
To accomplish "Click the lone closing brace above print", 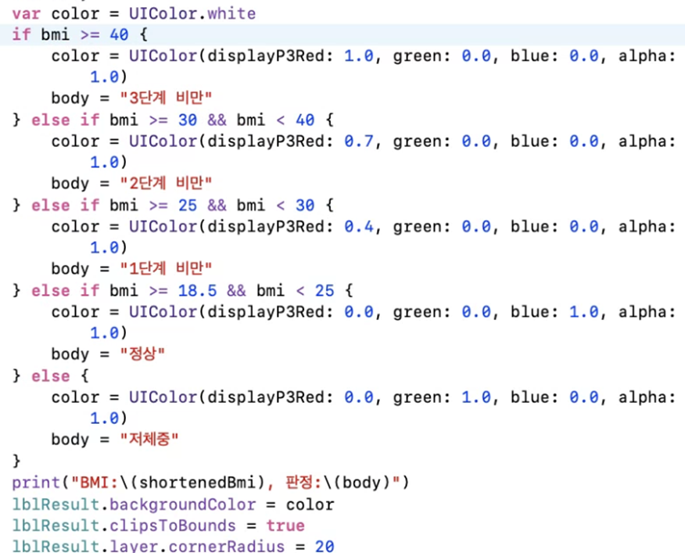I will tap(16, 461).
